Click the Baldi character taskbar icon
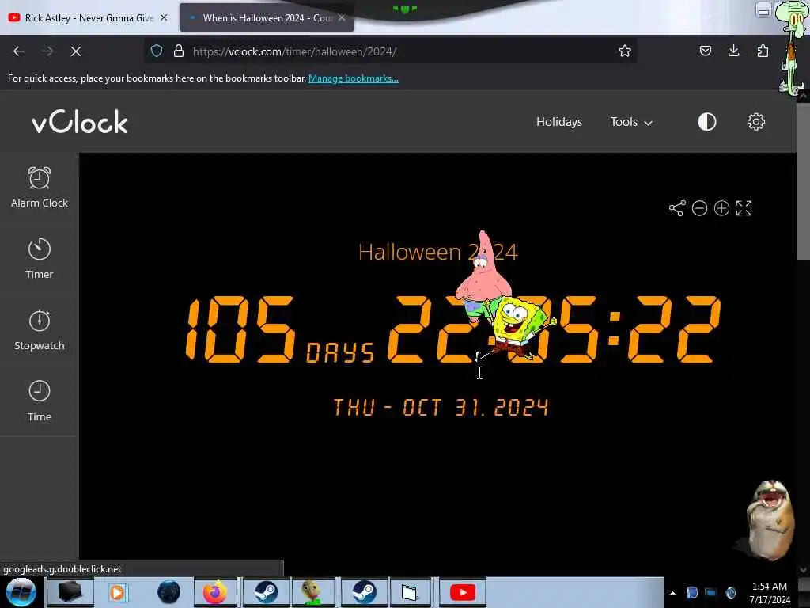The height and width of the screenshot is (608, 810). (x=313, y=592)
